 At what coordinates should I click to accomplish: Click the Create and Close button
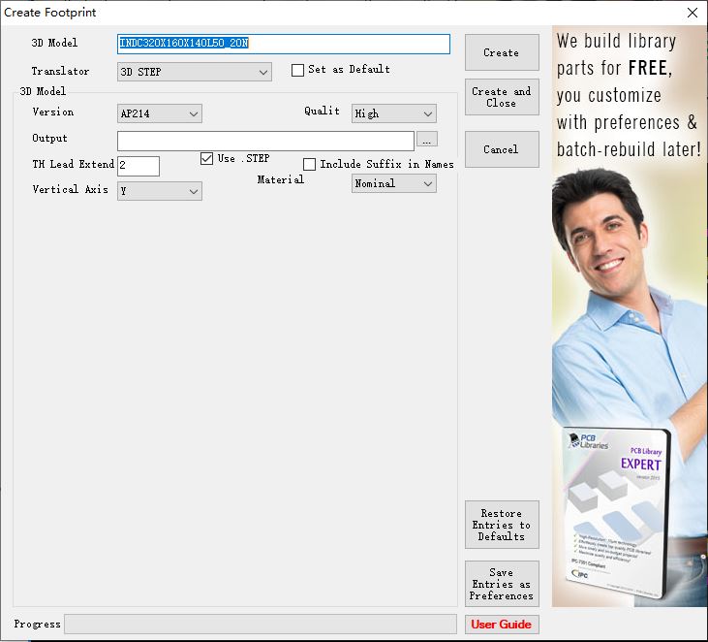pyautogui.click(x=502, y=97)
